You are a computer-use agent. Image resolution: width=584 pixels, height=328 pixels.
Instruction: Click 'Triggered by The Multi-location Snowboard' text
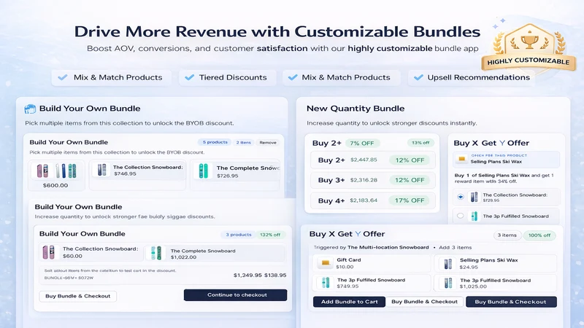coord(371,247)
